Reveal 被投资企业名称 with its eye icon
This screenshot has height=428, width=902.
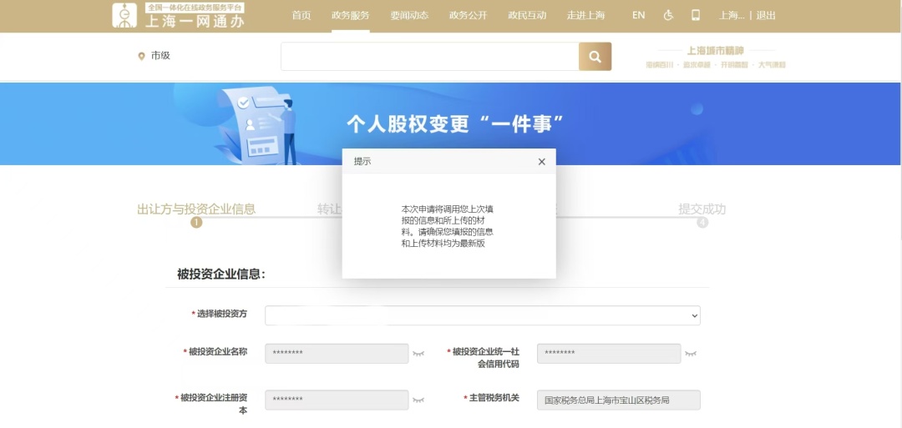pos(418,353)
